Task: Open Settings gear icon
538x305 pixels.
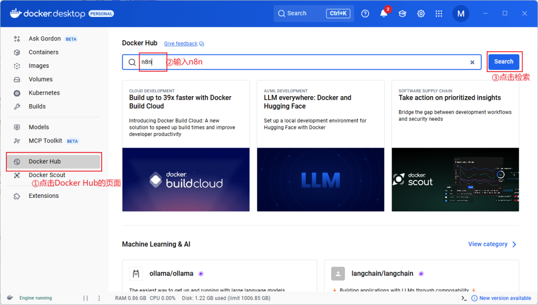Action: click(420, 13)
